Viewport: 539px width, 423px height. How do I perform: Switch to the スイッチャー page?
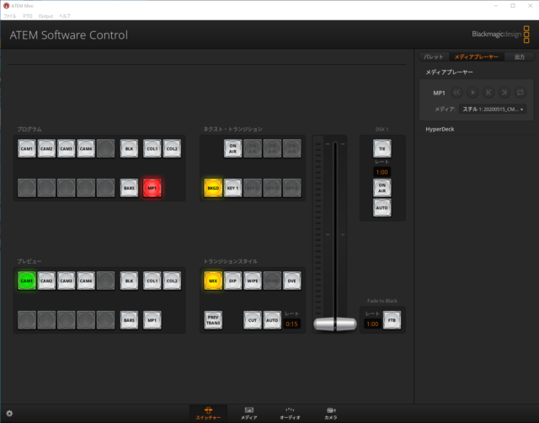click(x=208, y=414)
